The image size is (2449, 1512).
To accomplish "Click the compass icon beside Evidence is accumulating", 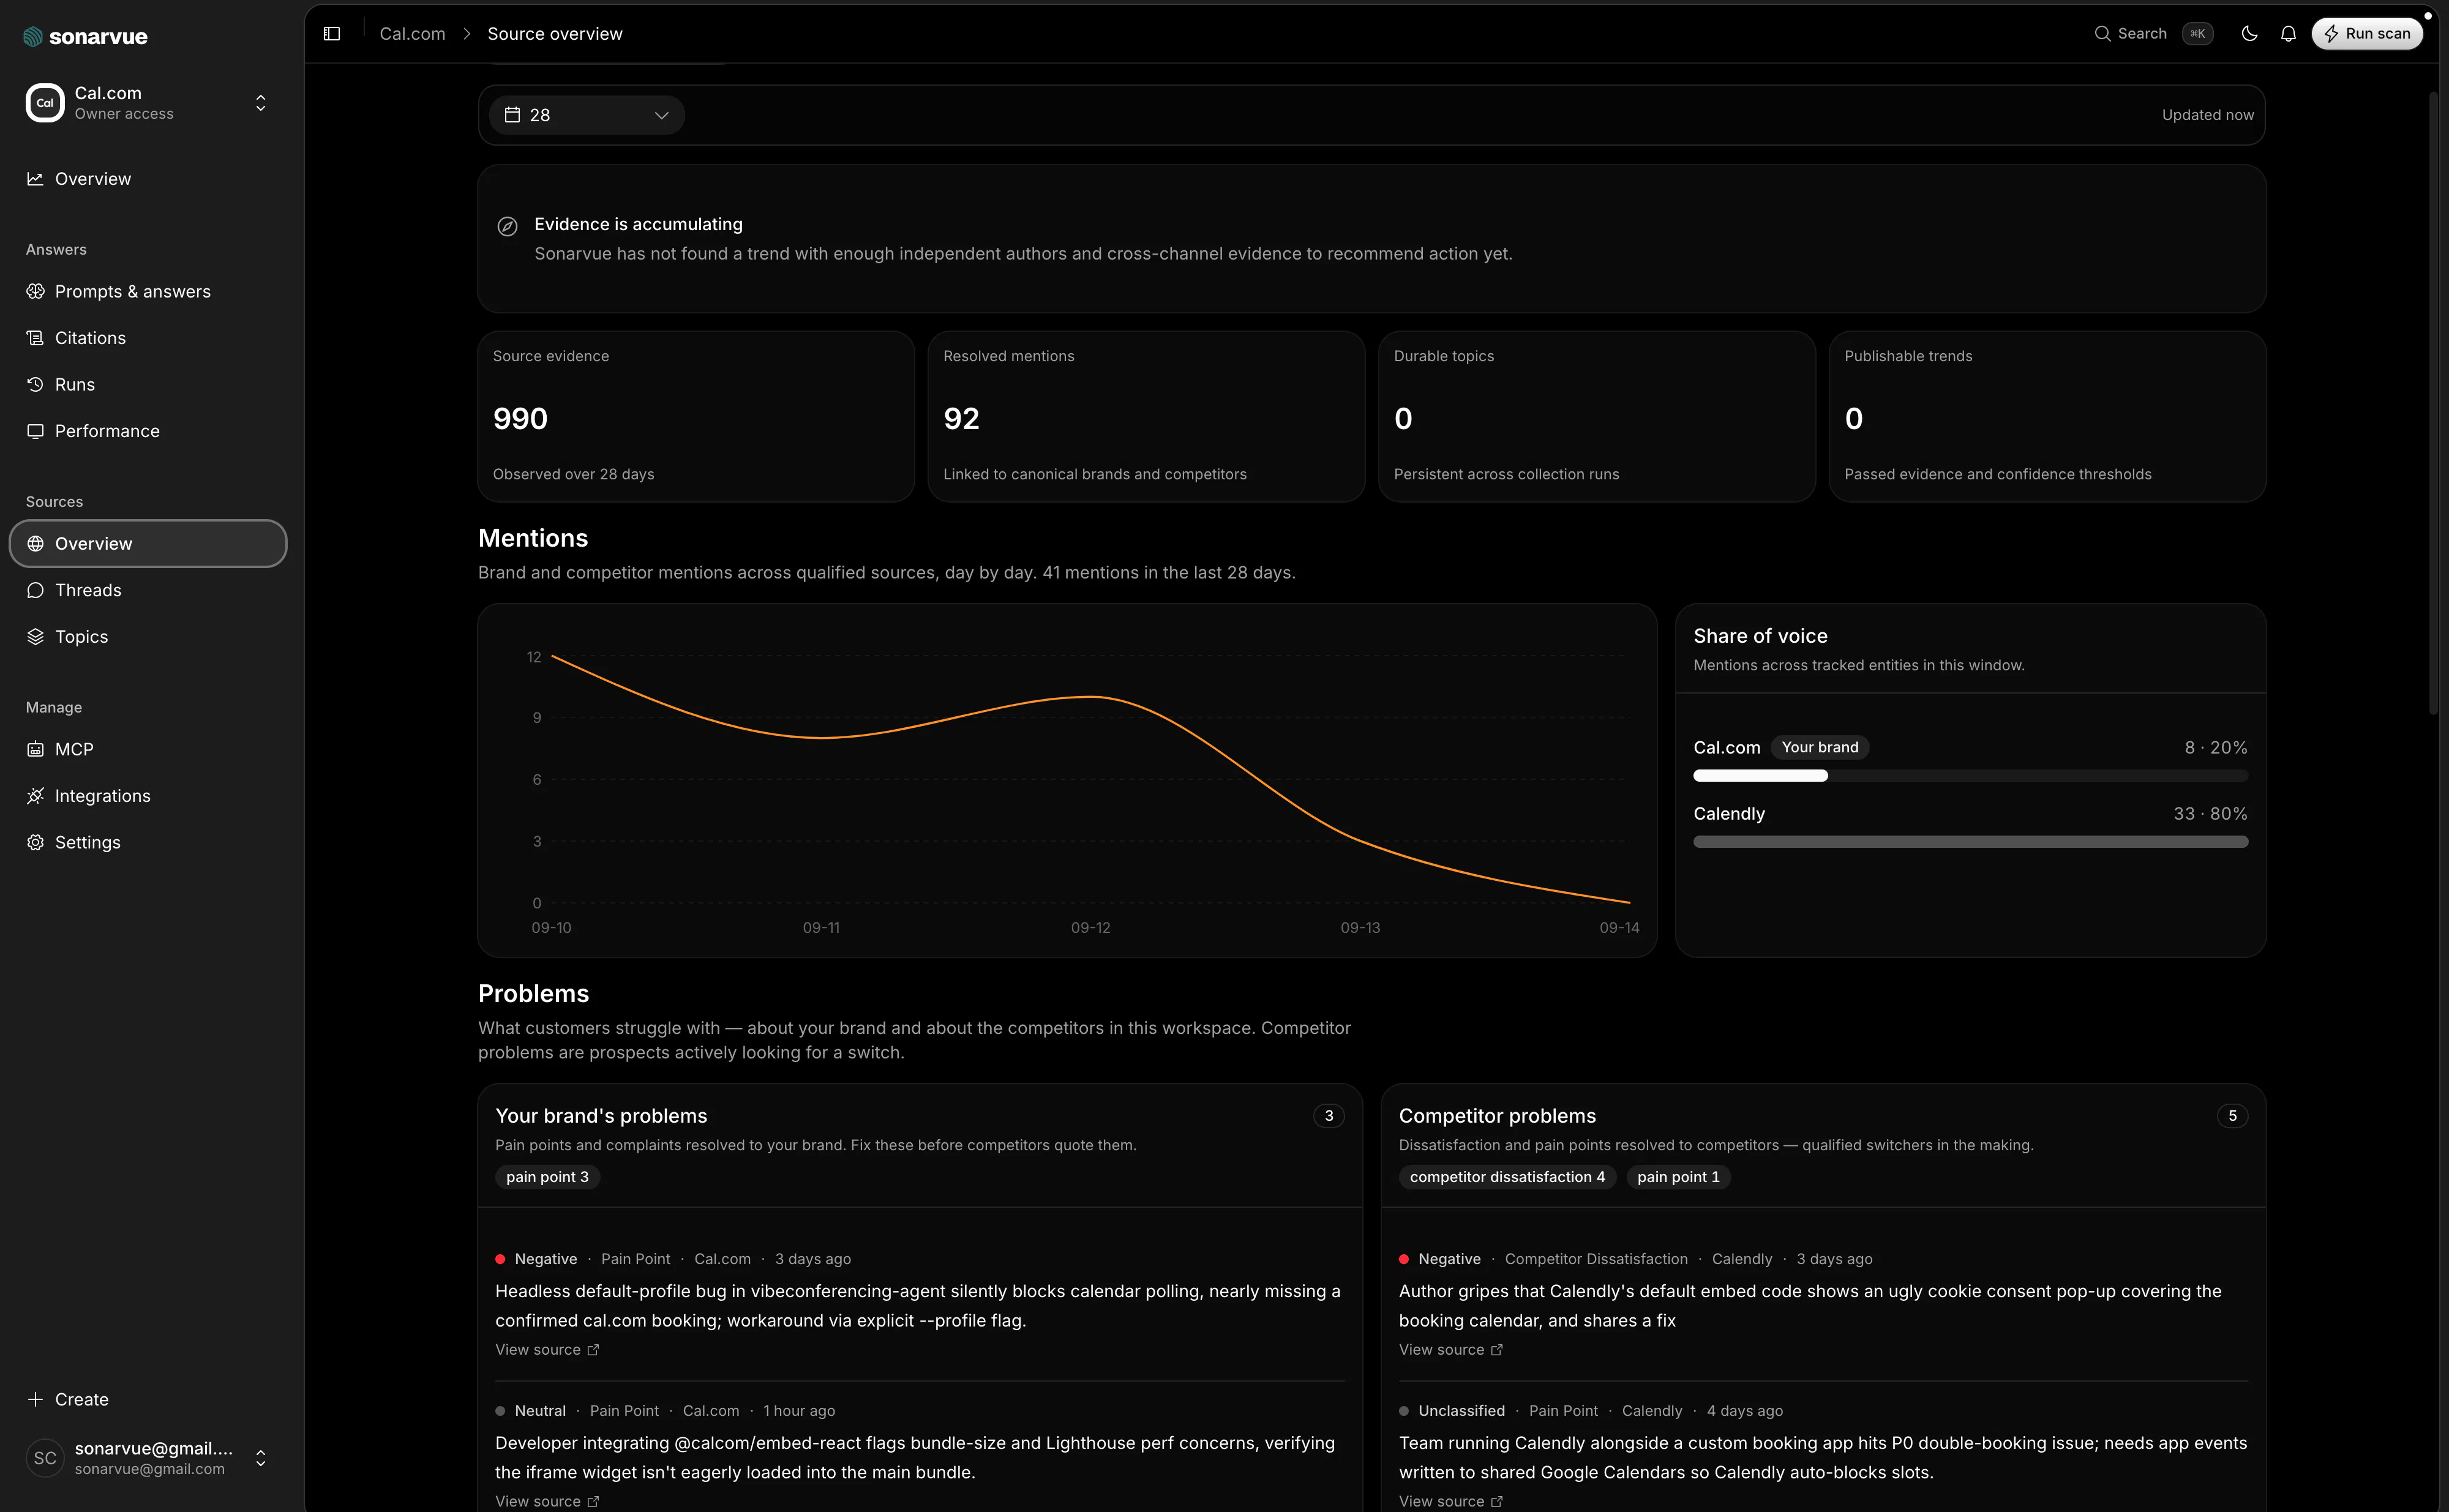I will (x=507, y=226).
